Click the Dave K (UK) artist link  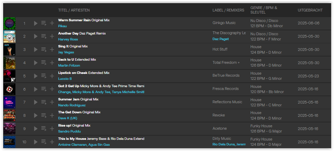click(67, 118)
